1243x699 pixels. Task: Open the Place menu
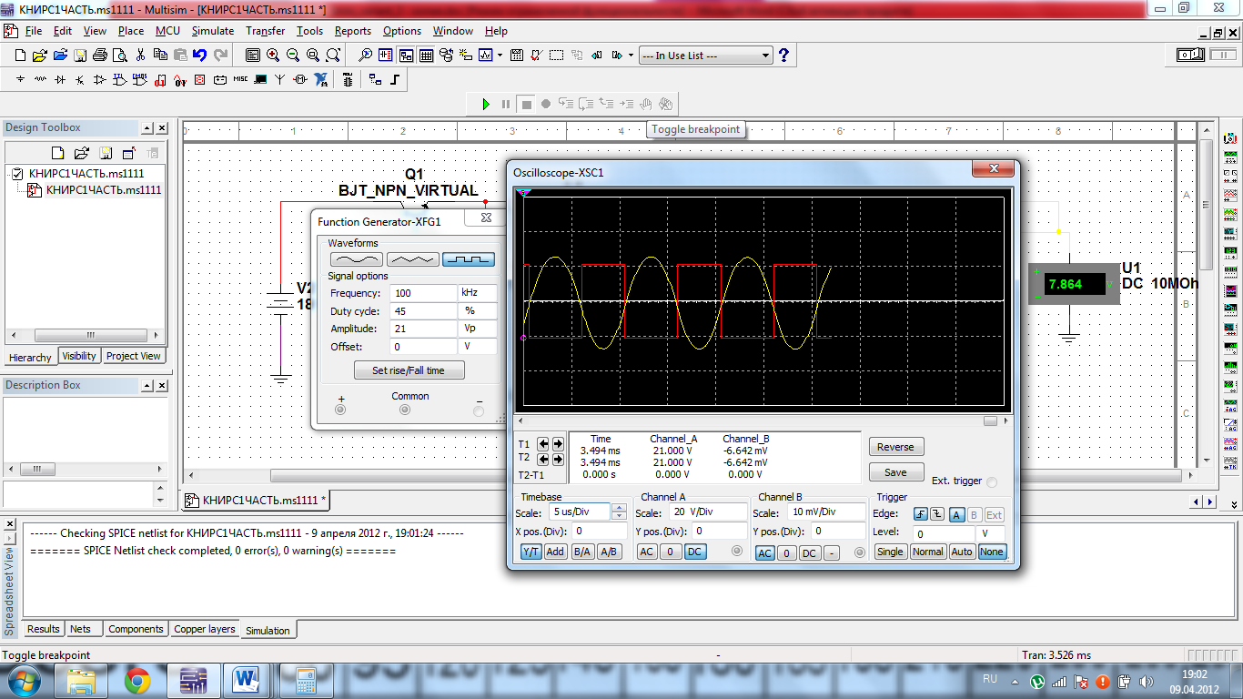point(131,31)
